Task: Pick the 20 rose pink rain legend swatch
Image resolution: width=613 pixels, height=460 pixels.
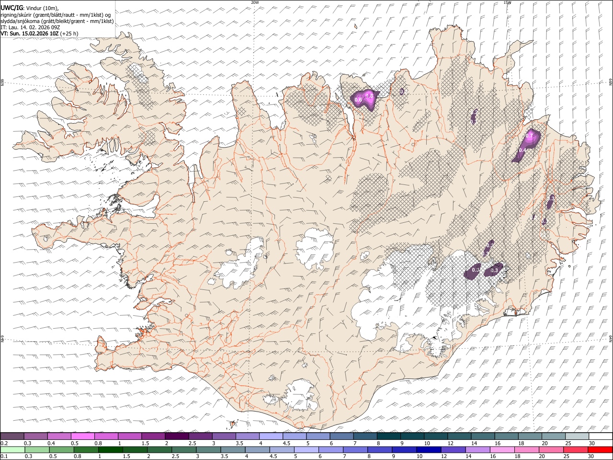Action: pyautogui.click(x=551, y=449)
